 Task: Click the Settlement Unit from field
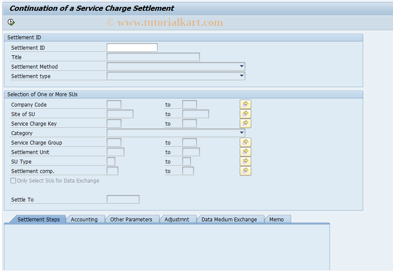116,152
